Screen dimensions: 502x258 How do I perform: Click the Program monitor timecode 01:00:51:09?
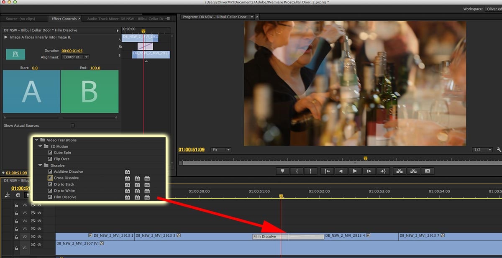click(192, 150)
